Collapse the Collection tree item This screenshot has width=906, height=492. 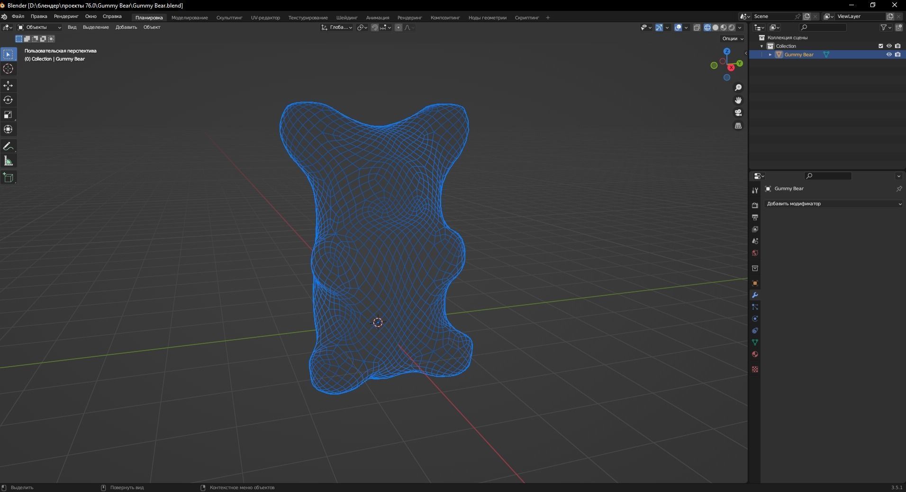tap(762, 46)
